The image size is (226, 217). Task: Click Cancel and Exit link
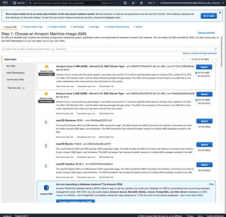tap(206, 33)
